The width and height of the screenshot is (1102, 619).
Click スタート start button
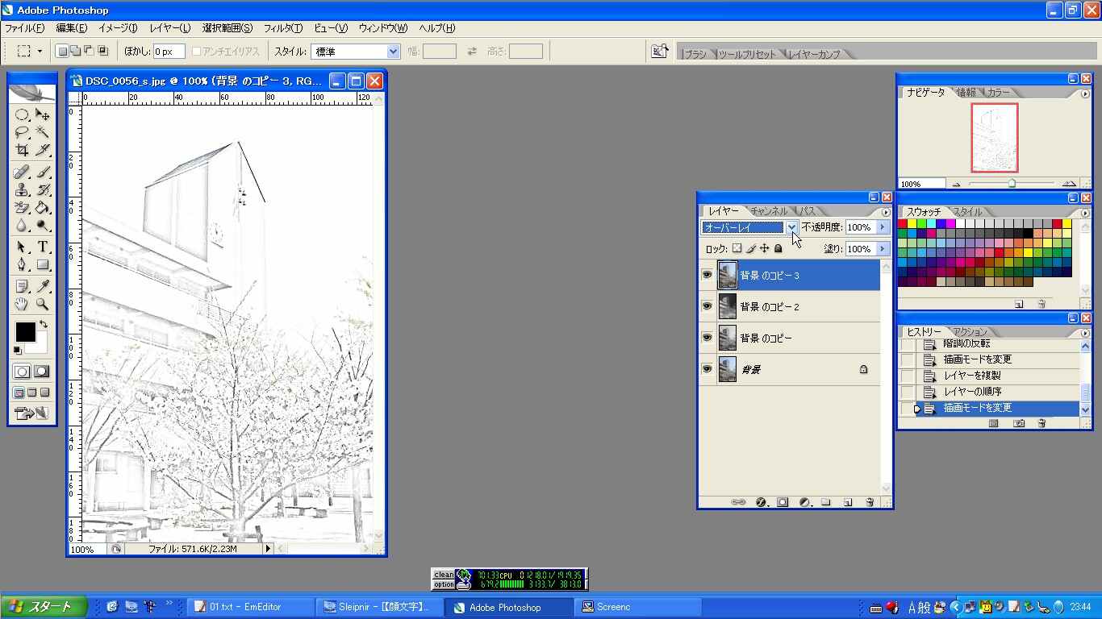pos(42,607)
